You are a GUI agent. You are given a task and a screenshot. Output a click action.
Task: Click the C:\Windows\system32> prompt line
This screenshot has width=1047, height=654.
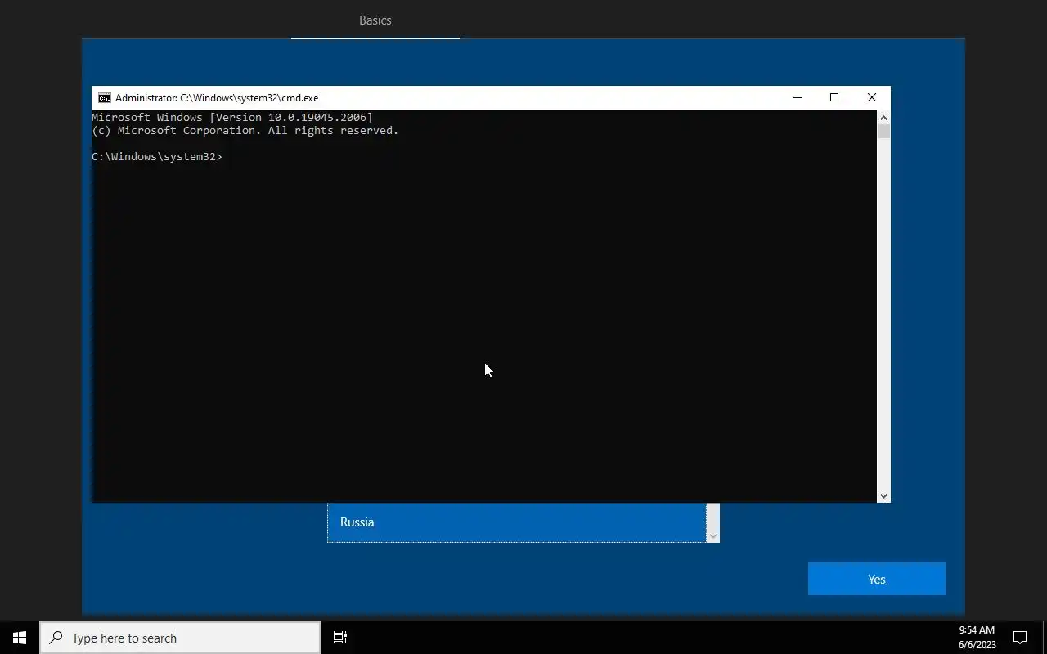157,156
